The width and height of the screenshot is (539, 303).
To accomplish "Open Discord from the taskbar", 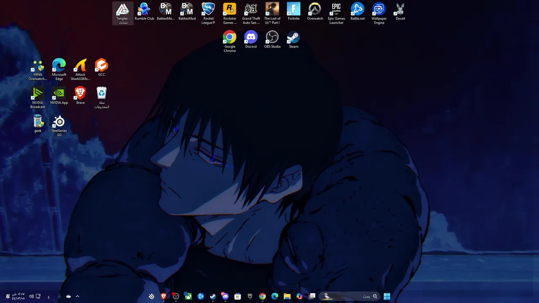I will 225,296.
